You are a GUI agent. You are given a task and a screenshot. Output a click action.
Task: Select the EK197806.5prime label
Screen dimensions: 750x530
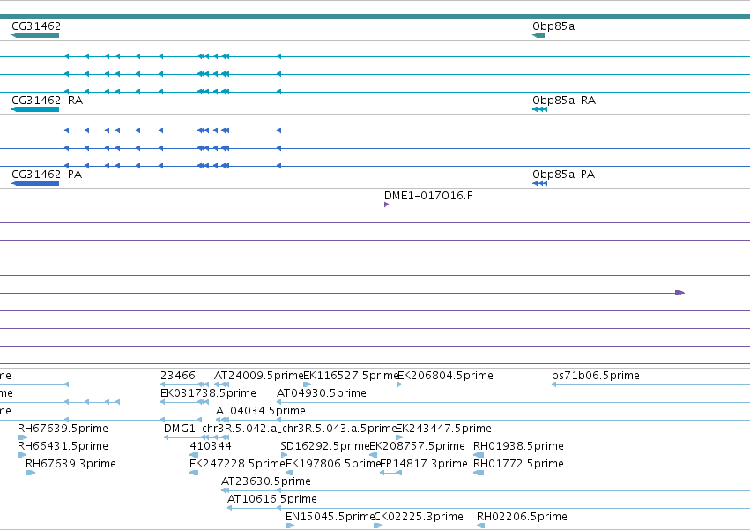333,464
